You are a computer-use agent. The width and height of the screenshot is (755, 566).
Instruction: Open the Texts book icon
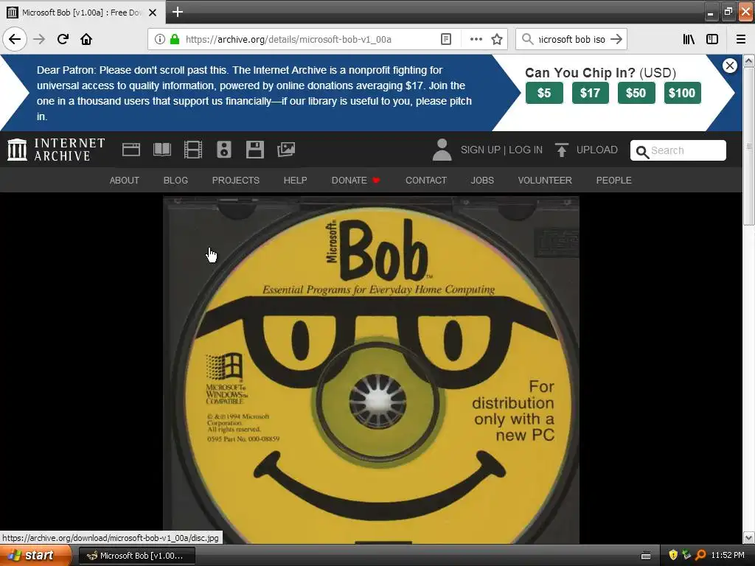[x=161, y=150]
